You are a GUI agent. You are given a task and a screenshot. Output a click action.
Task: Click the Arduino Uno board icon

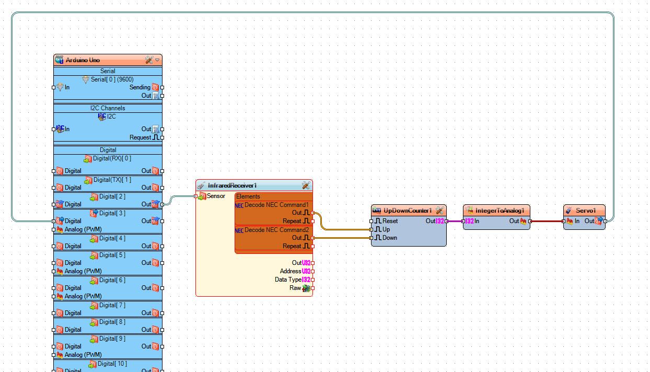[x=59, y=60]
